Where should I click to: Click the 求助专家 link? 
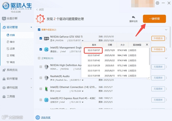coord(46,118)
